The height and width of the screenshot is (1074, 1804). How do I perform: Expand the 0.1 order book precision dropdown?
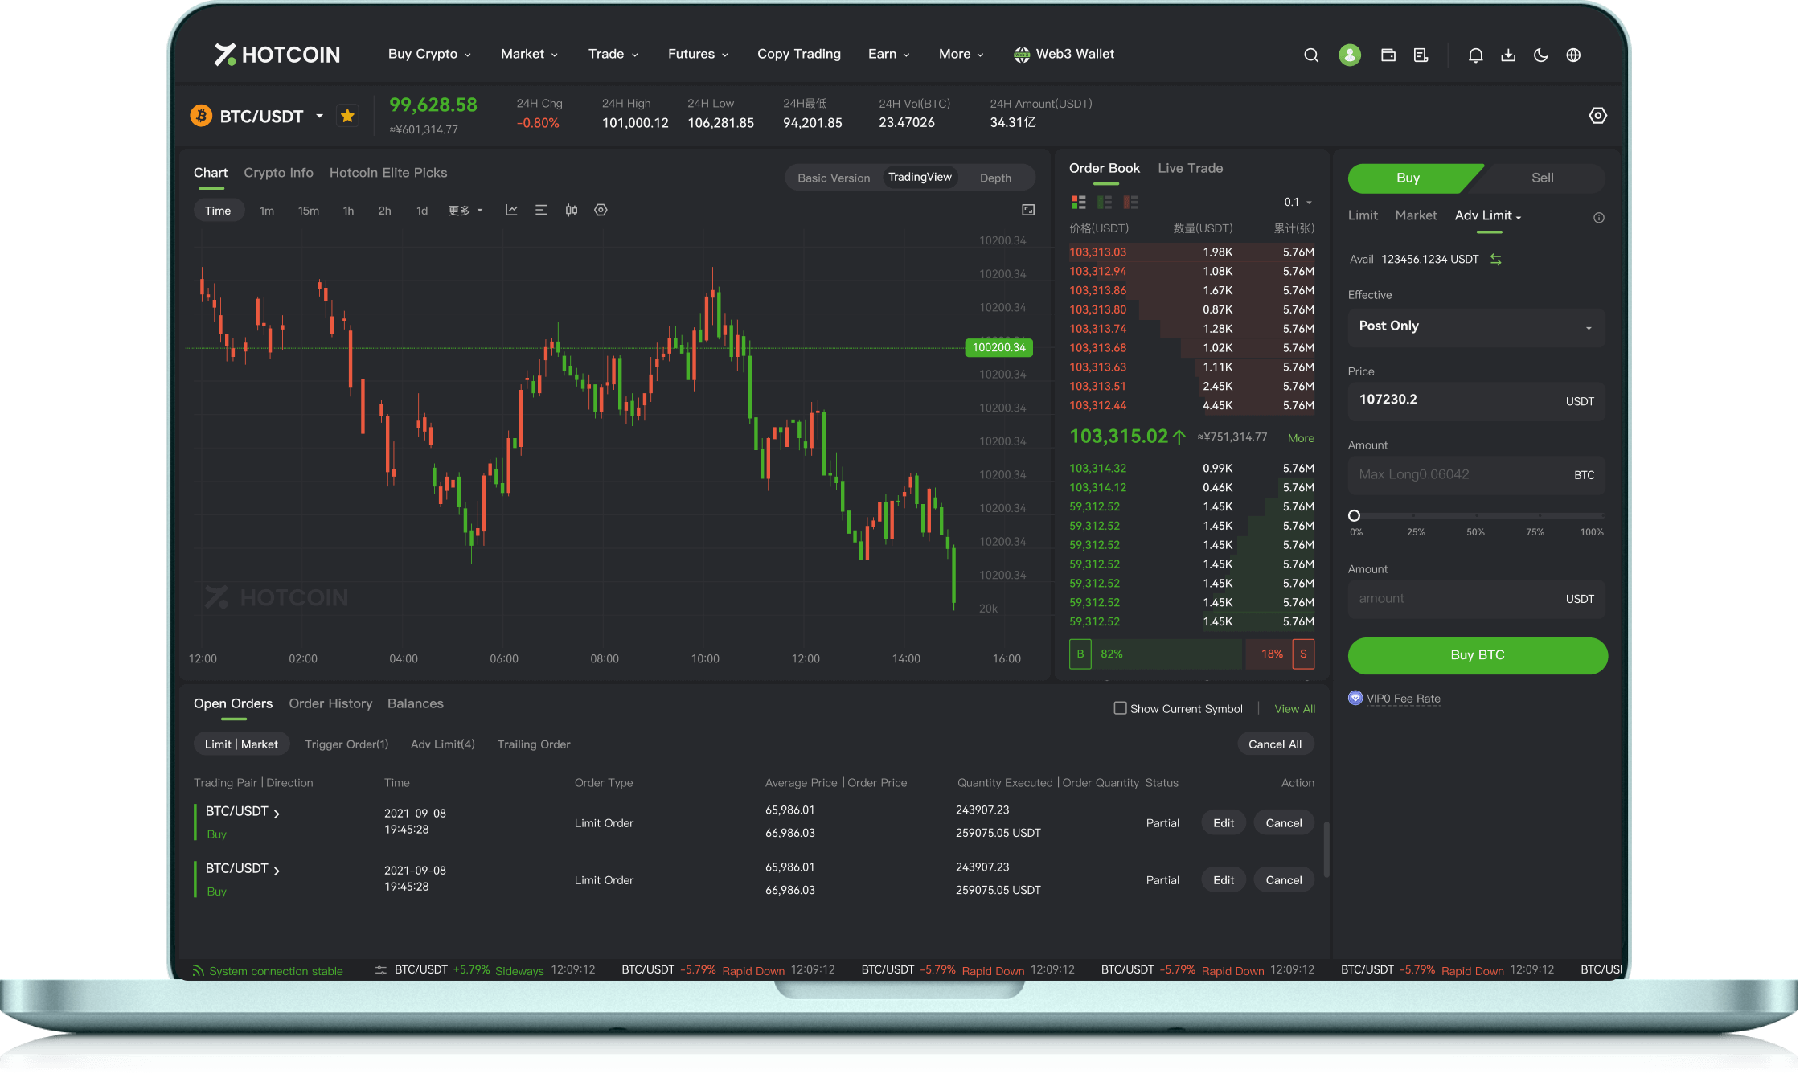1298,202
